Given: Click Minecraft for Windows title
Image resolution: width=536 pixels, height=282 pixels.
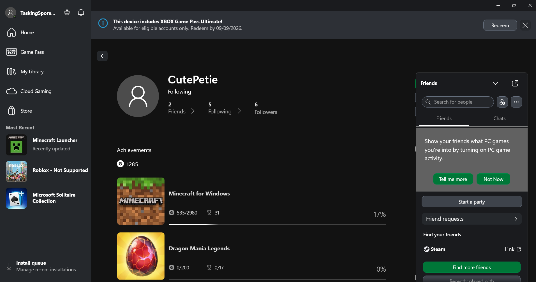Looking at the screenshot, I should (199, 194).
